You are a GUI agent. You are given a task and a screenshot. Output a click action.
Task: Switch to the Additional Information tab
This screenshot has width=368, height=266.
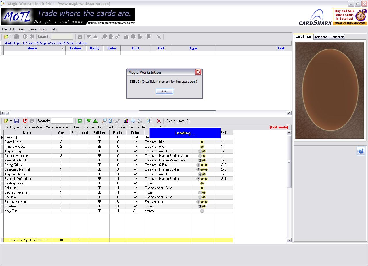pos(329,37)
